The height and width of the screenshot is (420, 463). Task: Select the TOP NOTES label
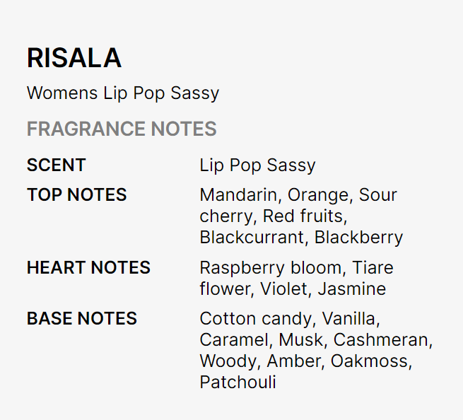coord(77,195)
